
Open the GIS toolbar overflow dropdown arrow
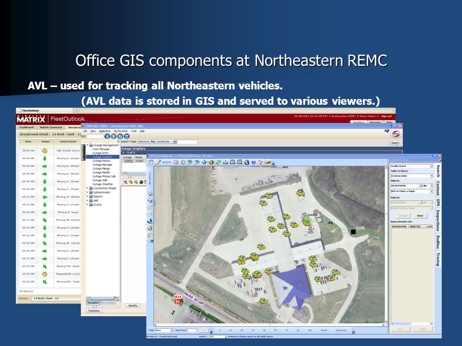tap(273, 163)
